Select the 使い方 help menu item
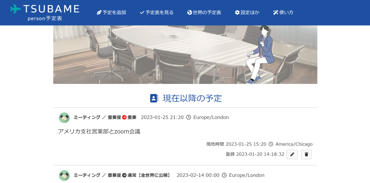This screenshot has width=370, height=183. (x=283, y=13)
